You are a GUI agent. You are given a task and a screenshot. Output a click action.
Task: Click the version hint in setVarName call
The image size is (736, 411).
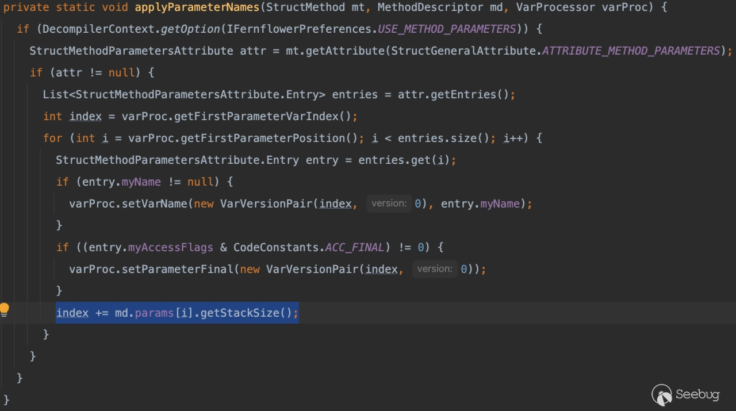click(389, 203)
